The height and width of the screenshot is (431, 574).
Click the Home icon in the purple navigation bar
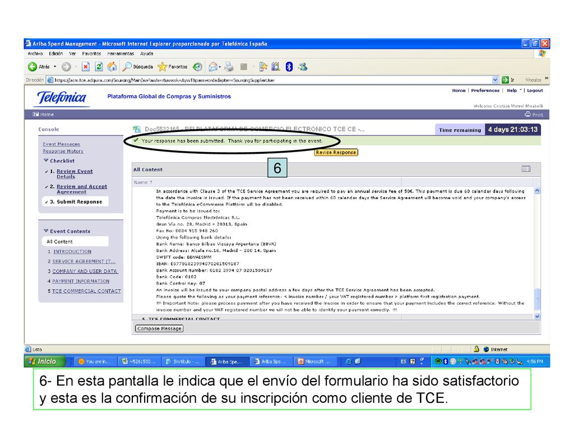(36, 114)
